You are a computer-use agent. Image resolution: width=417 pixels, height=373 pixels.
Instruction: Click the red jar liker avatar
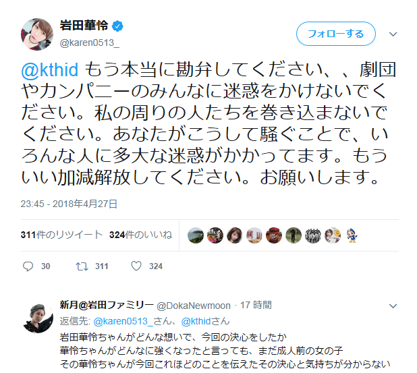tap(274, 235)
